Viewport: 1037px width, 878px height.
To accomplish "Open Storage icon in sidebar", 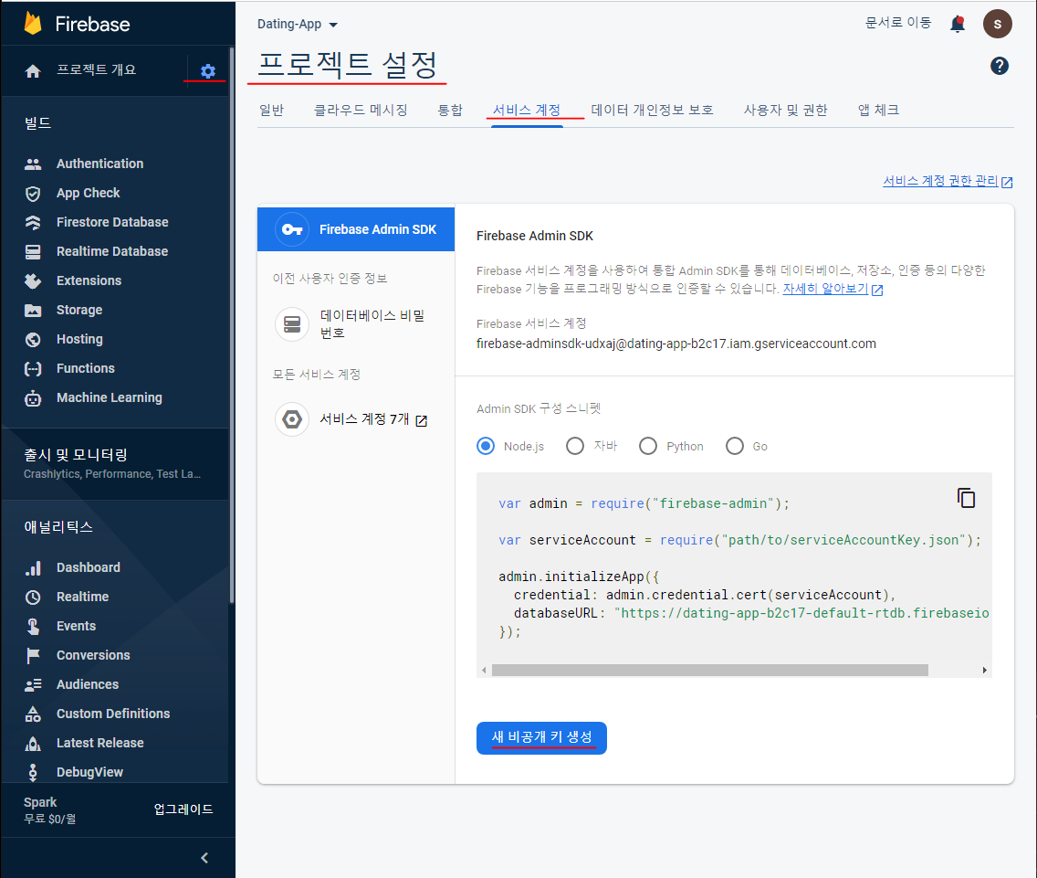I will (33, 310).
